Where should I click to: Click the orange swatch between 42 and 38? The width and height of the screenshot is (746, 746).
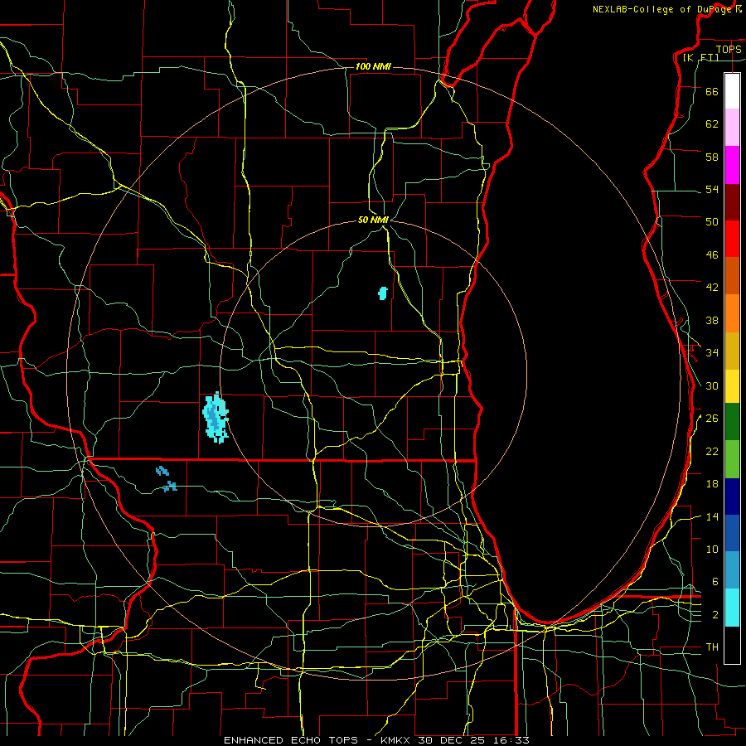pos(732,313)
